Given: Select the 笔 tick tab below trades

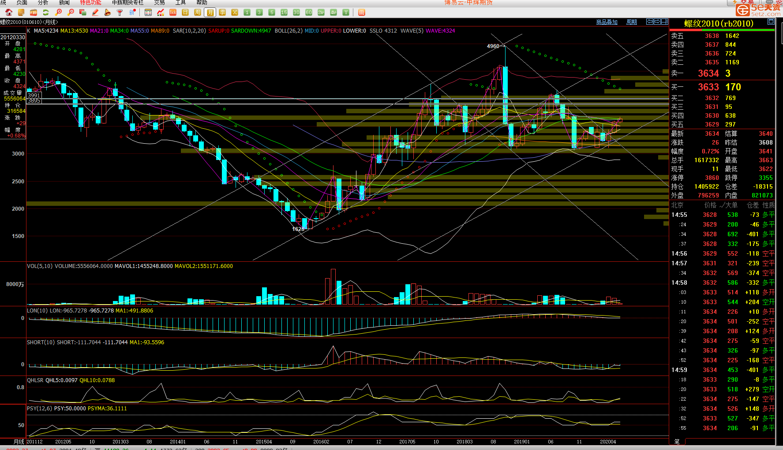Looking at the screenshot, I should point(677,442).
